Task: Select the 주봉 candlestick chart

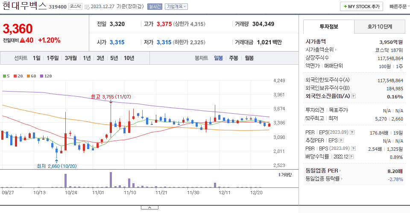Action: click(234, 58)
